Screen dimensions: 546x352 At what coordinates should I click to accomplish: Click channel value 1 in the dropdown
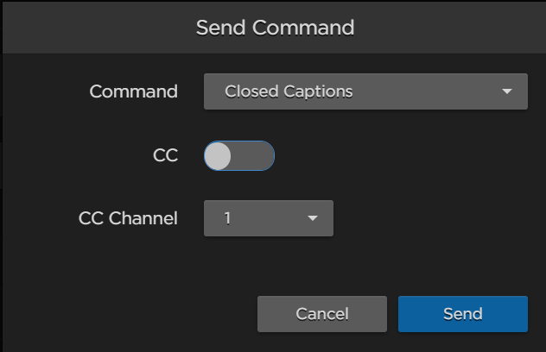(227, 218)
